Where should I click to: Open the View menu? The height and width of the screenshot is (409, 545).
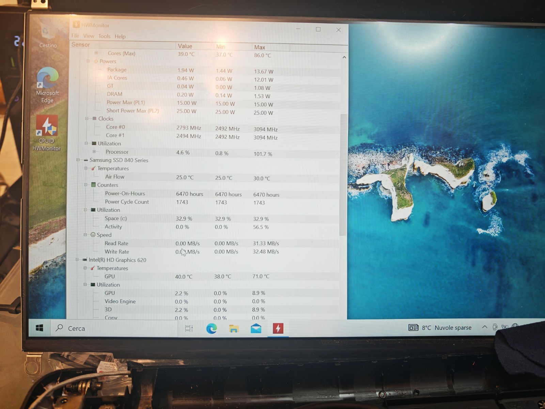[89, 36]
